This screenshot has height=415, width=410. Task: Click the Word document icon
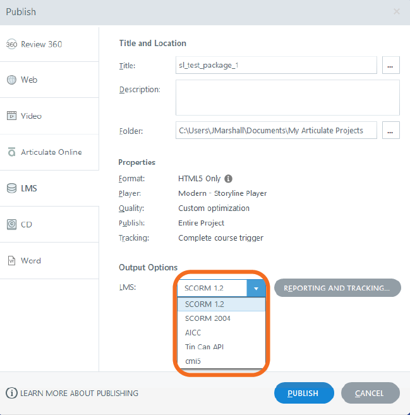click(x=11, y=260)
